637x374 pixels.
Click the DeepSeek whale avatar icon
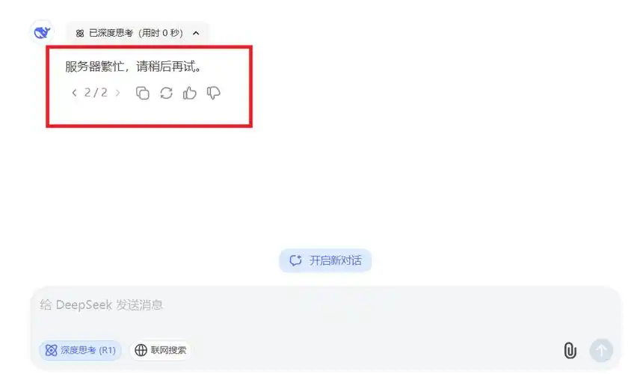(x=43, y=32)
